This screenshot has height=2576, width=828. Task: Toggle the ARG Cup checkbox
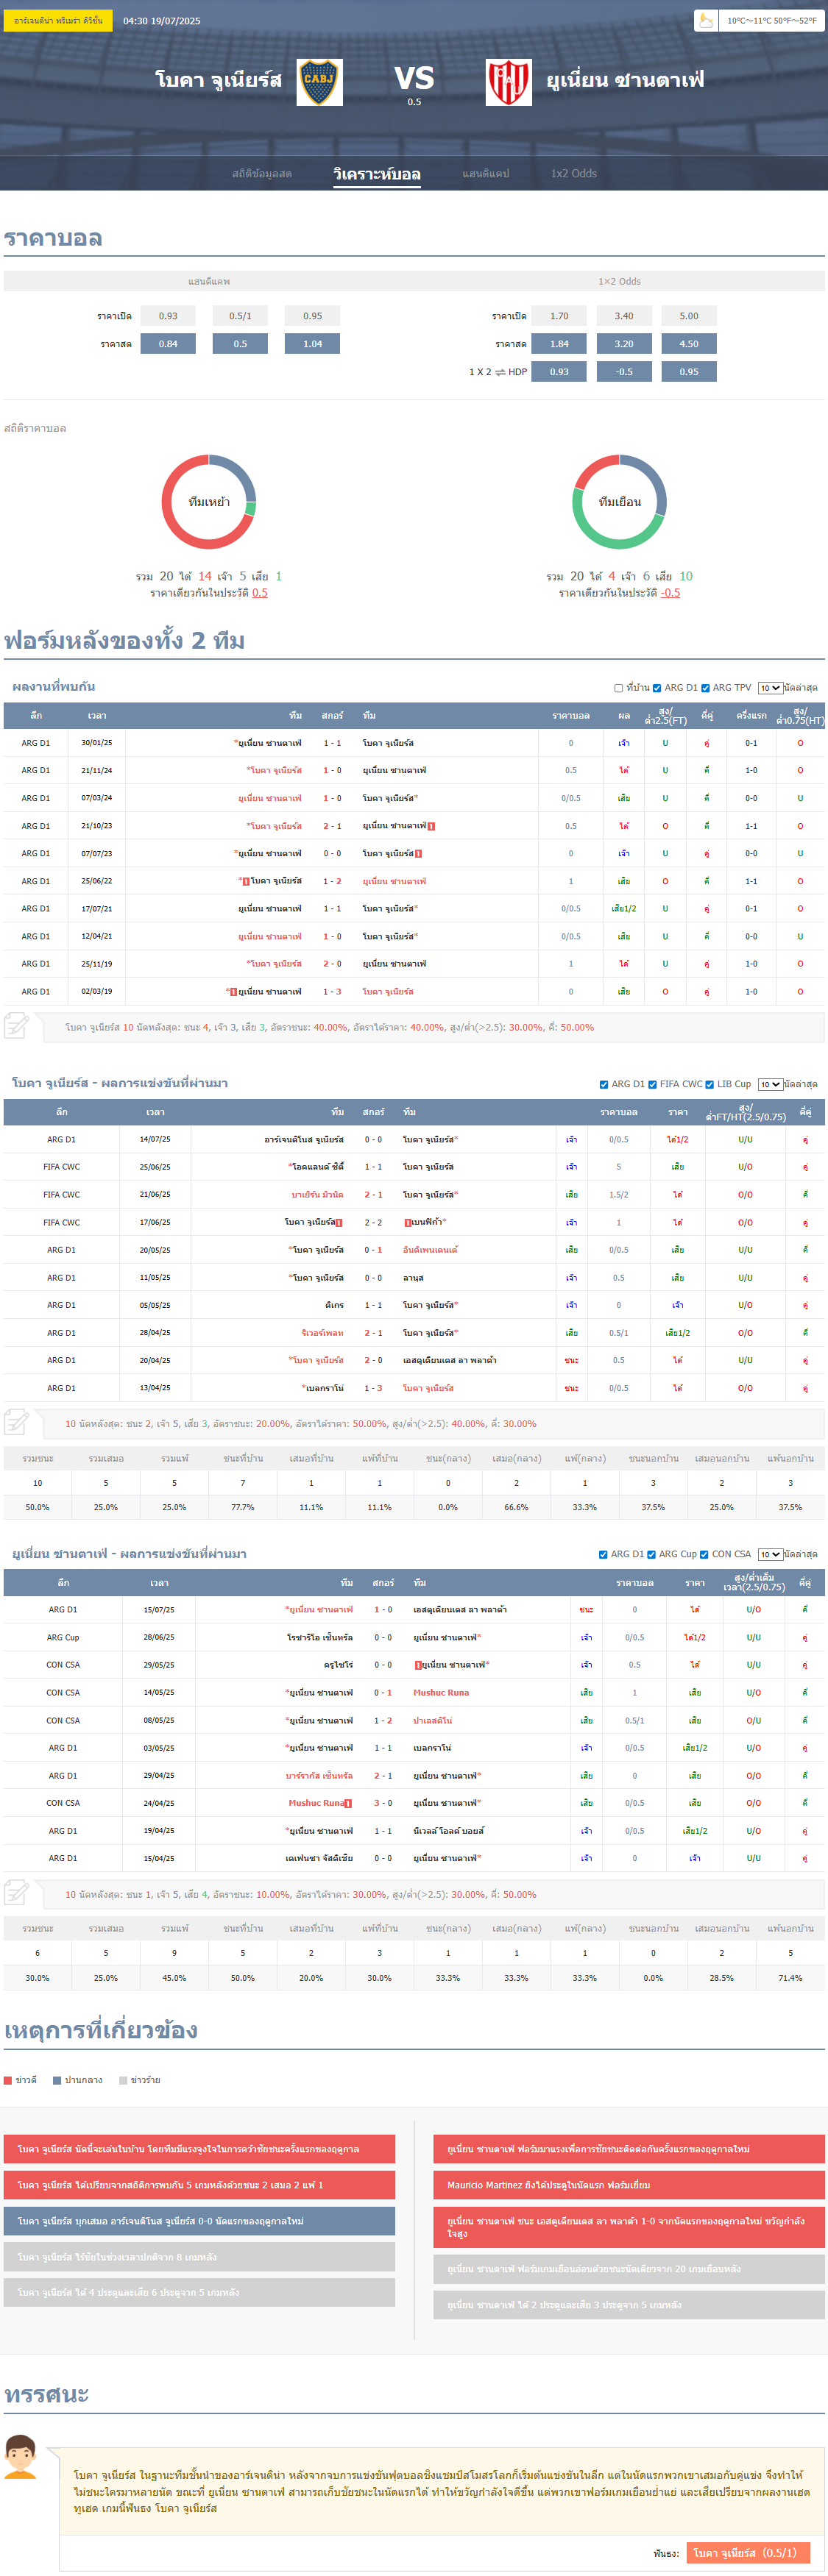point(651,1554)
